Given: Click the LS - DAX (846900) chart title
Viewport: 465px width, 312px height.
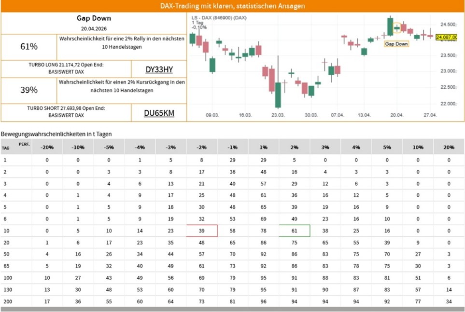Looking at the screenshot, I should click(x=219, y=18).
